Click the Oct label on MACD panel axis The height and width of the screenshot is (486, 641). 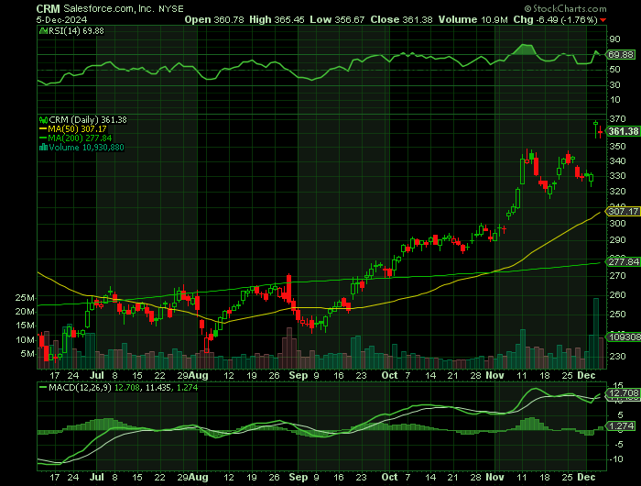[x=389, y=477]
